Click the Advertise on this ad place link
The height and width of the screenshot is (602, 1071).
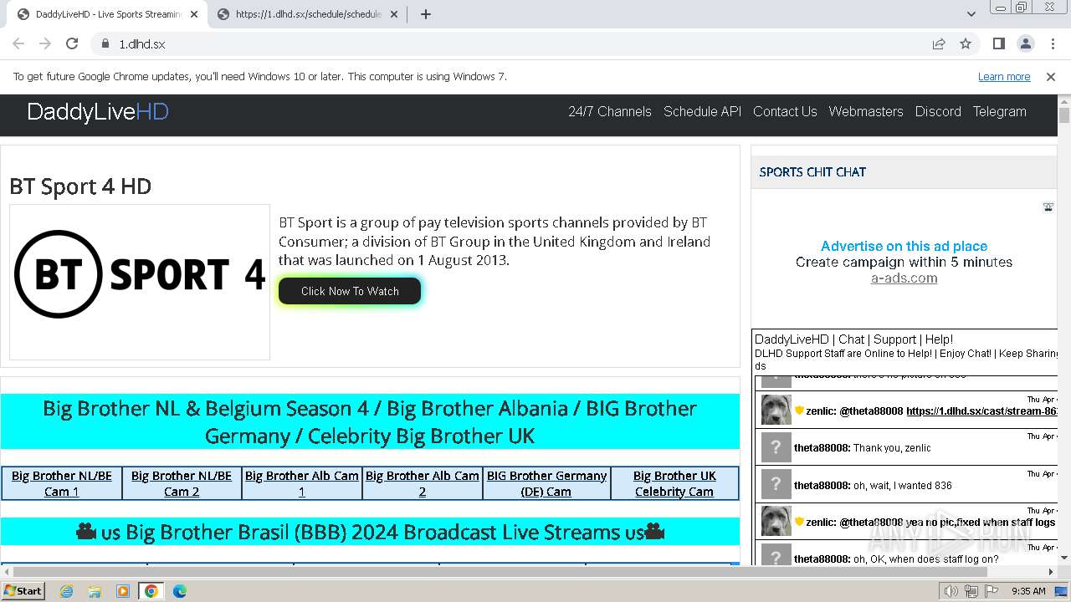904,247
